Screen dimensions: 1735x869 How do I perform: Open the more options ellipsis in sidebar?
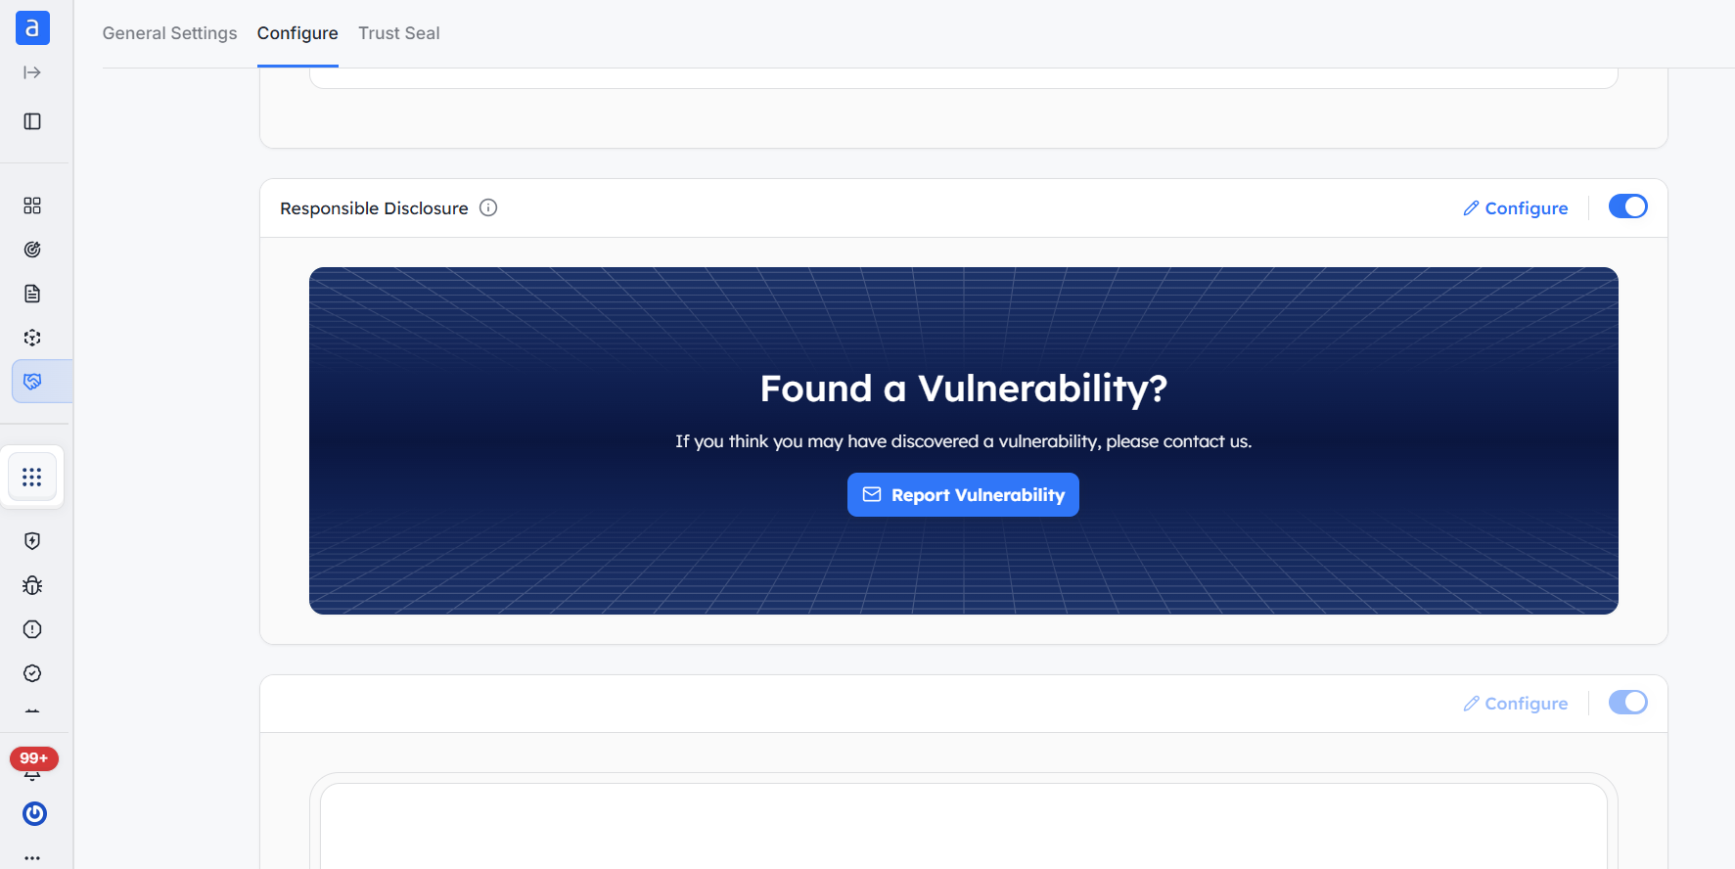pos(32,857)
